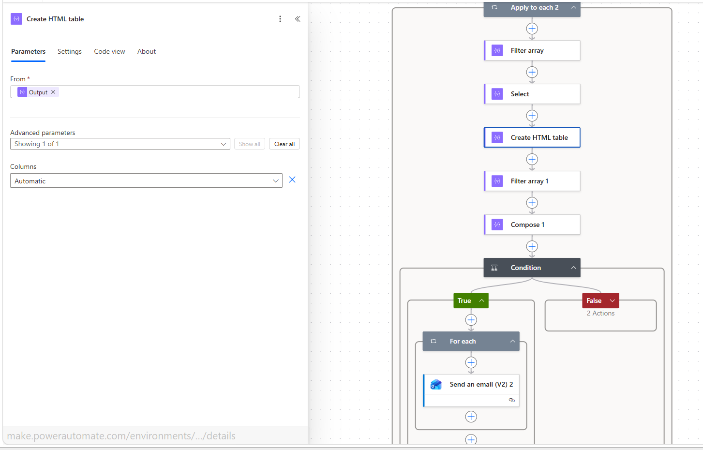703x450 pixels.
Task: Expand the False branch
Action: (613, 300)
